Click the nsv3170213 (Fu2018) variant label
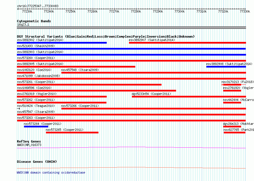 coord(238,82)
